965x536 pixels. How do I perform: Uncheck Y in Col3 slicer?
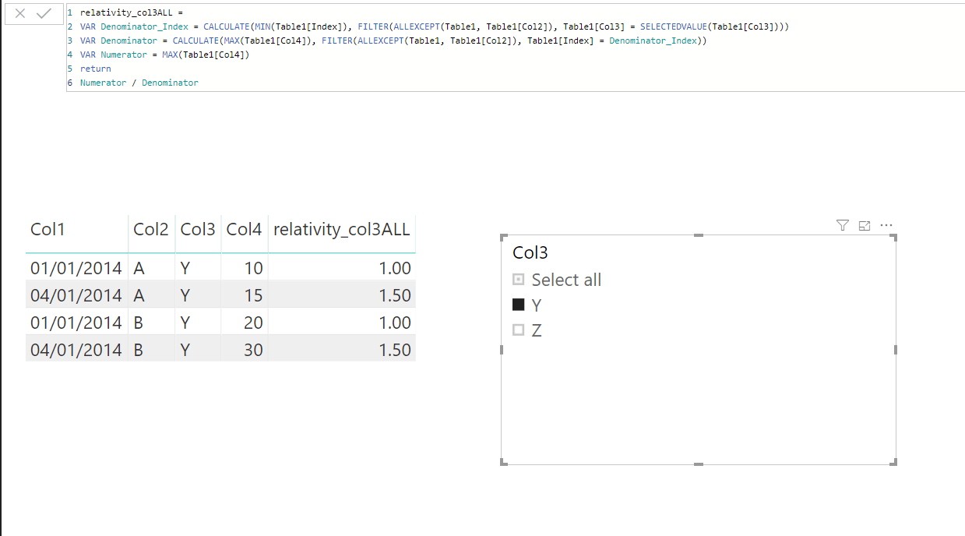click(x=519, y=305)
